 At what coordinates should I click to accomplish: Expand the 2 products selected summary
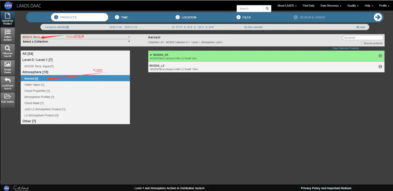pos(56,27)
